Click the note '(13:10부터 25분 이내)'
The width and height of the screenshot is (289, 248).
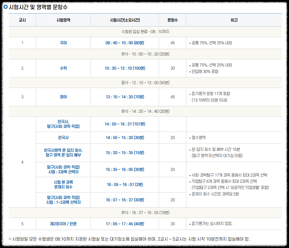click(x=209, y=100)
